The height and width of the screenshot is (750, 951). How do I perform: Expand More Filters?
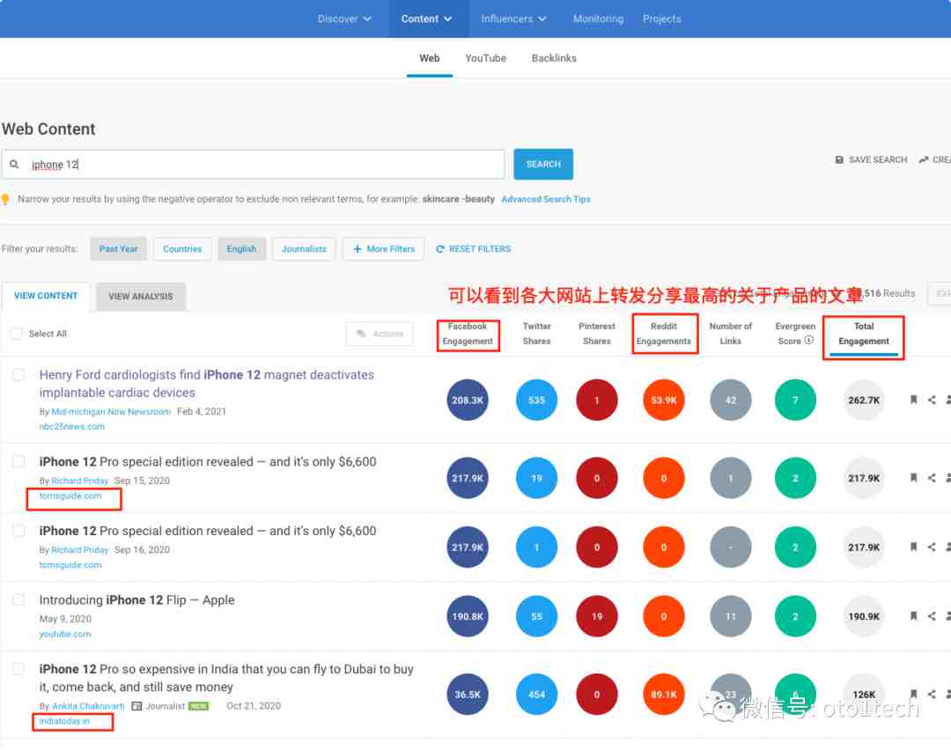[x=383, y=248]
